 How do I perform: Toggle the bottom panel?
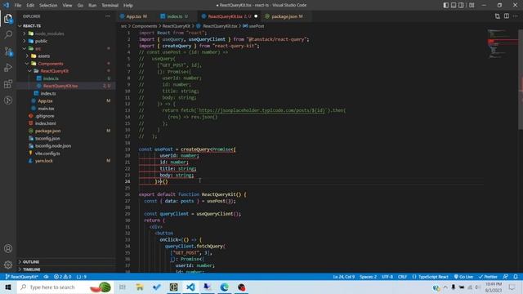coord(454,5)
